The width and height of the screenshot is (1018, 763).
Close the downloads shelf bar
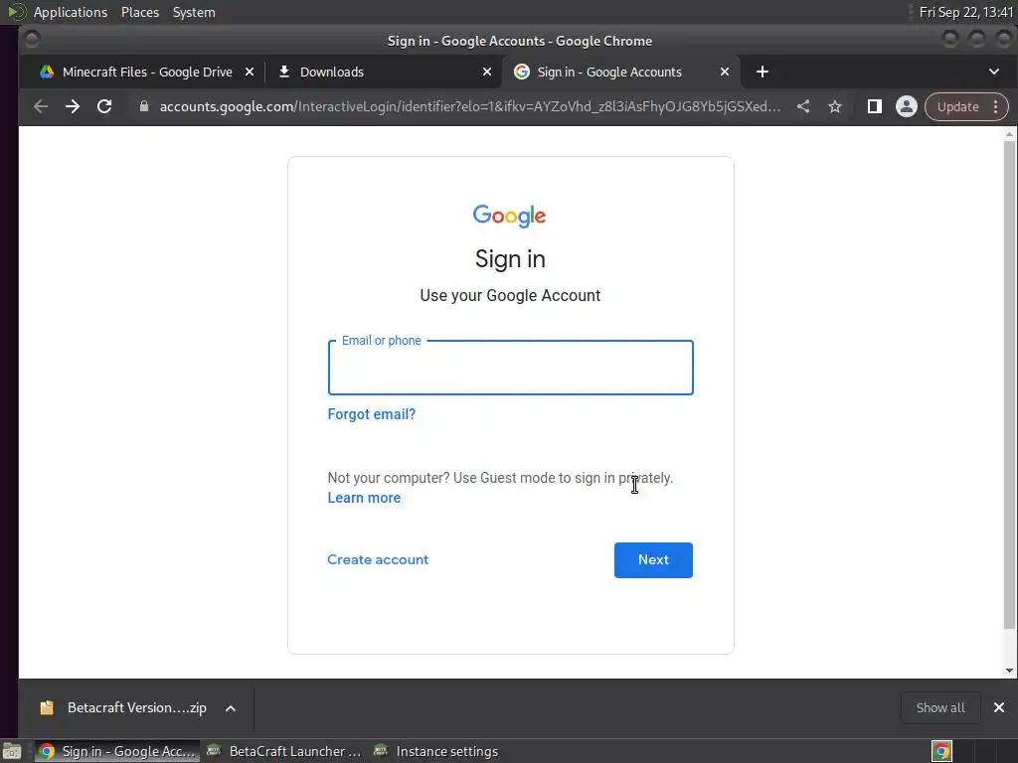(999, 707)
